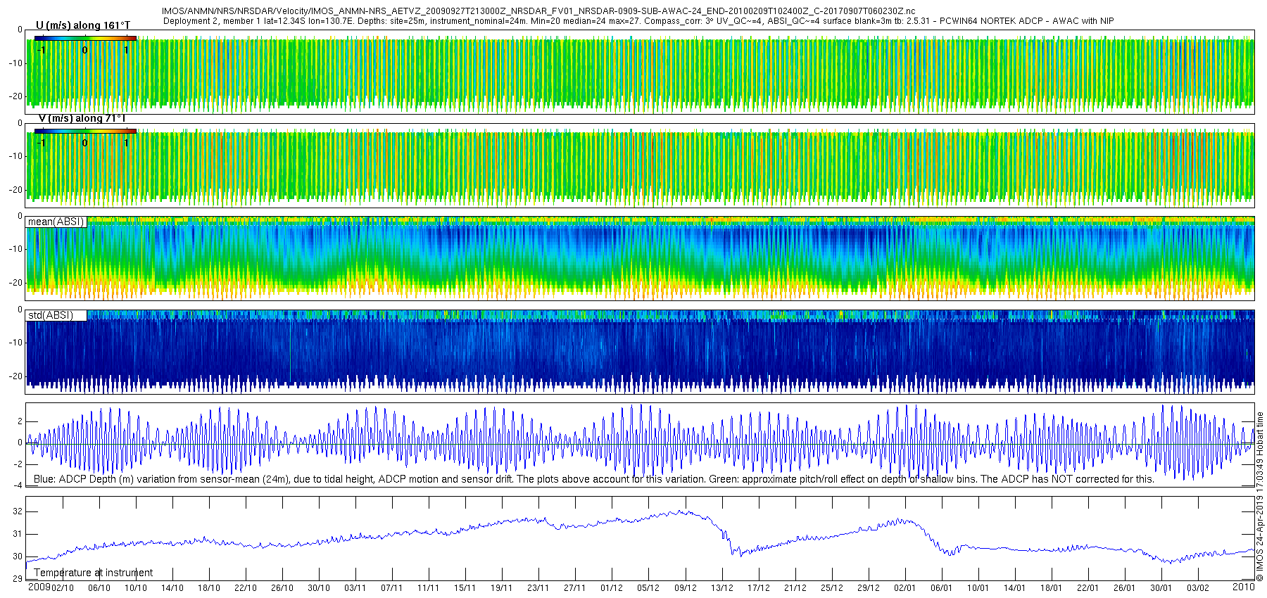Click the Temperature at instrument label
Screen dimensions: 1267x598
(94, 573)
